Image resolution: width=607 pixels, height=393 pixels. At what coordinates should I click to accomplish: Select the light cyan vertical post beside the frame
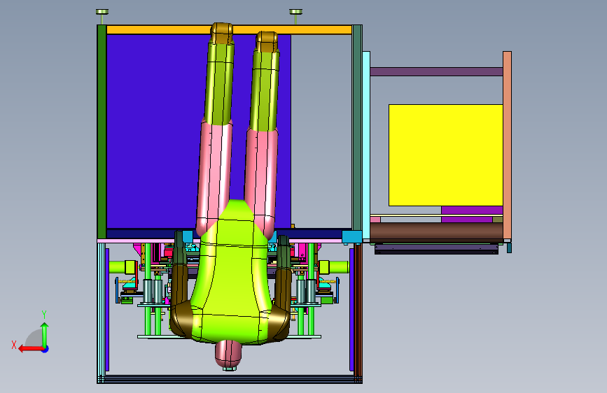coord(366,145)
